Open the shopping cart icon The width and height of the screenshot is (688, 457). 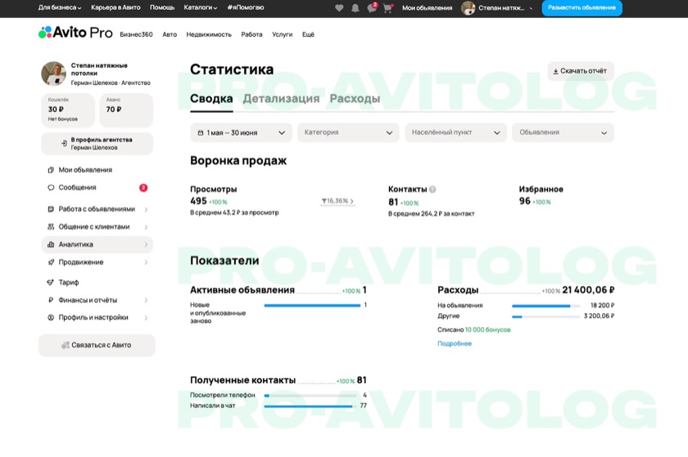point(388,8)
